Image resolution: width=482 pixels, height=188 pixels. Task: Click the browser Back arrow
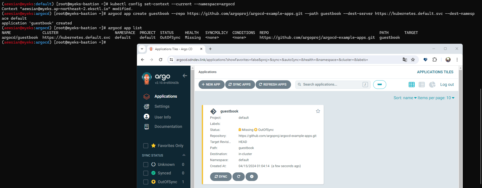pos(142,60)
